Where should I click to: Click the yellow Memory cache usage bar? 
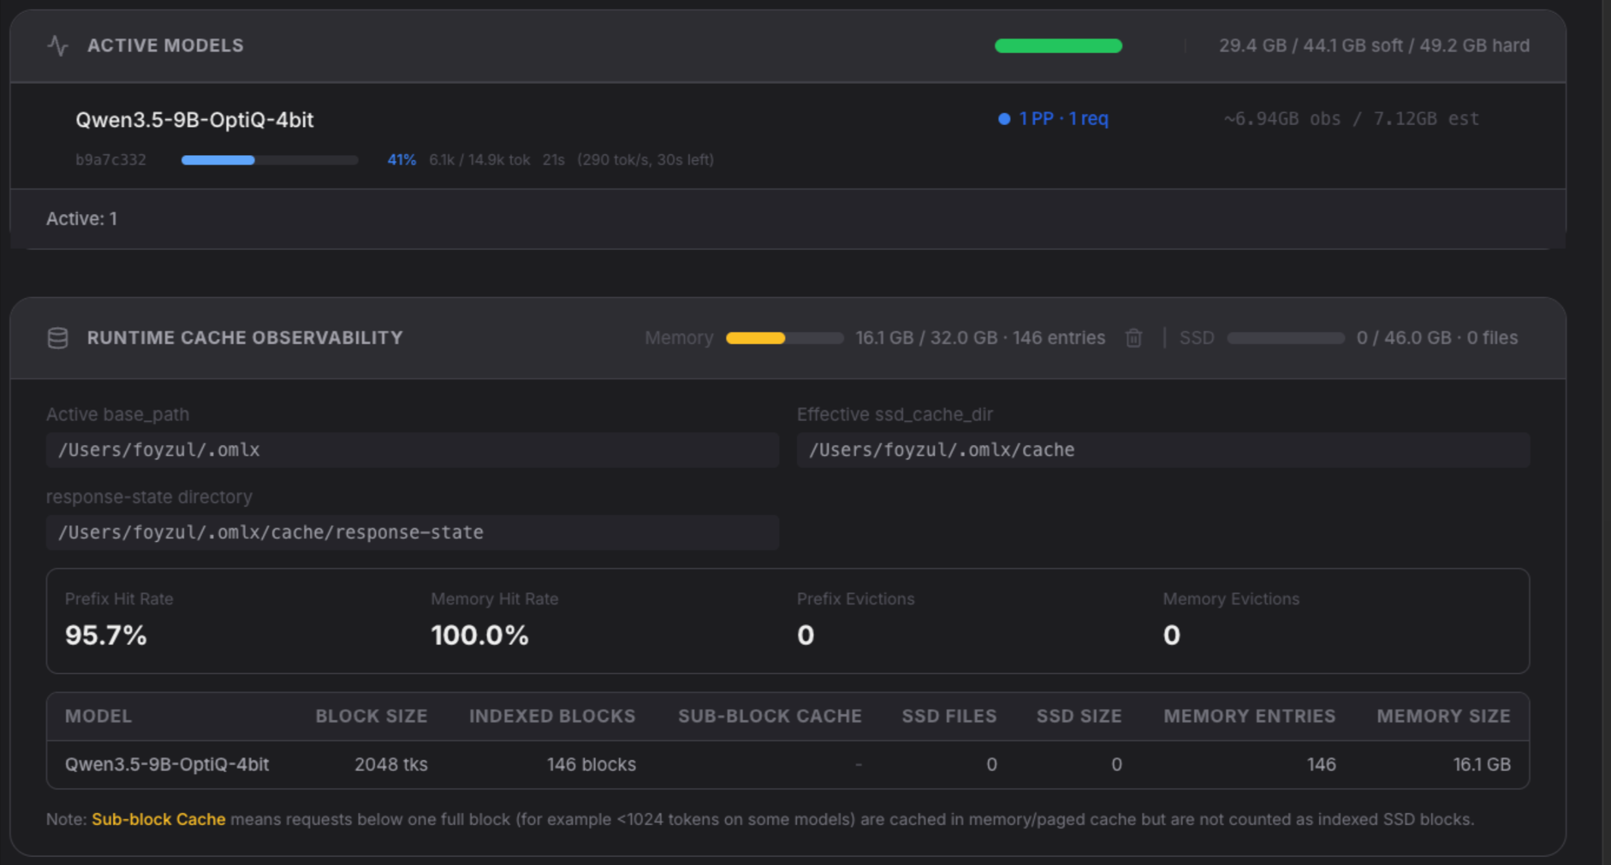[x=785, y=338]
